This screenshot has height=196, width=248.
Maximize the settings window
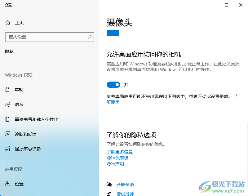227,5
